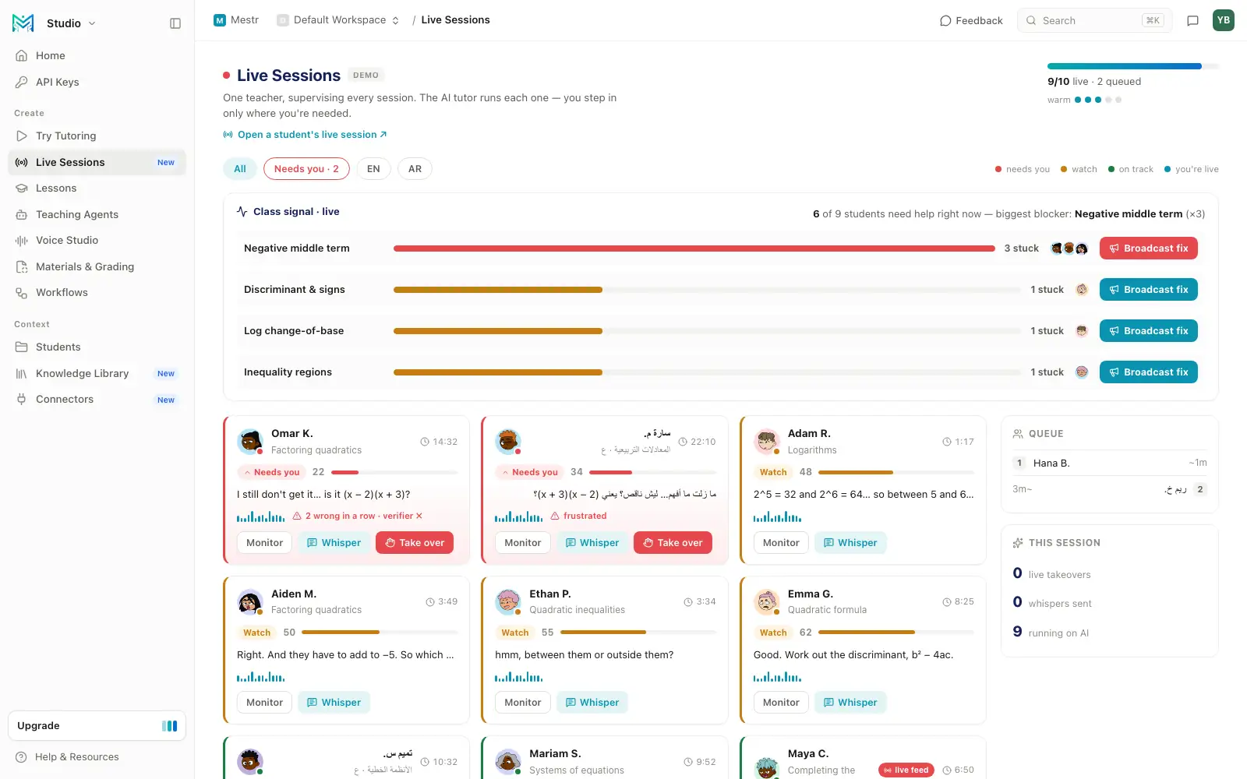Click the Queue people icon
Viewport: 1247px width, 779px height.
1018,434
